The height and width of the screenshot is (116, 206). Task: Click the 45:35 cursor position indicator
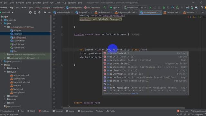pyautogui.click(x=180, y=115)
